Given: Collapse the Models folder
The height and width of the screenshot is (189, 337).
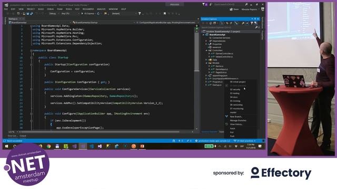Looking at the screenshot, I should (206, 63).
